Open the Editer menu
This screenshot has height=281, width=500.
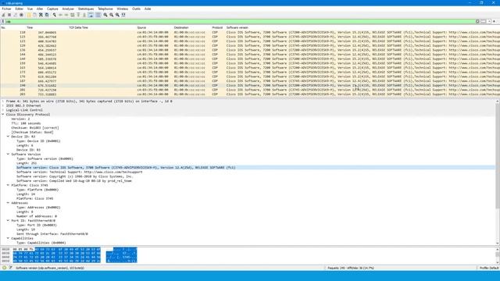tap(19, 9)
